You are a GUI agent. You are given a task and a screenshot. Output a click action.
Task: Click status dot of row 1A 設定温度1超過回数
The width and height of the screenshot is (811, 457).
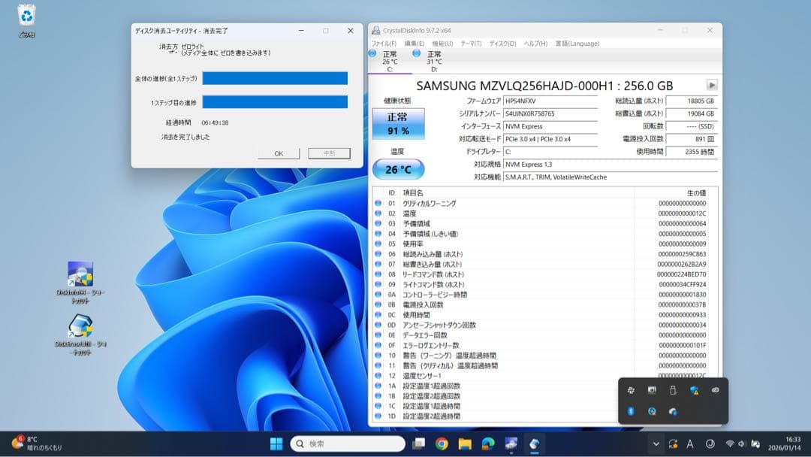click(378, 386)
